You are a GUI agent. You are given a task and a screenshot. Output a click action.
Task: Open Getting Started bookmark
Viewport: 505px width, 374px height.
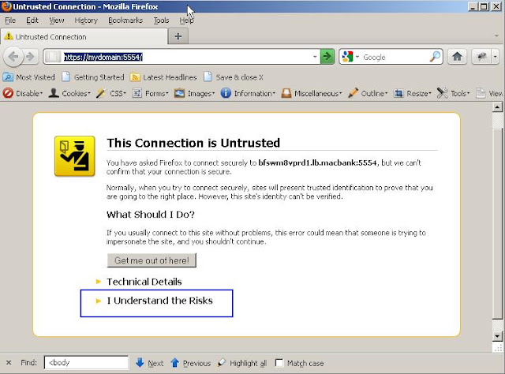93,77
